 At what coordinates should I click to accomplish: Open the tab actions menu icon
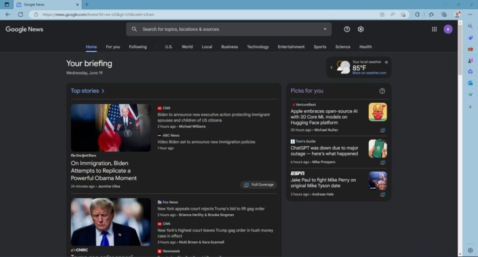[x=7, y=5]
